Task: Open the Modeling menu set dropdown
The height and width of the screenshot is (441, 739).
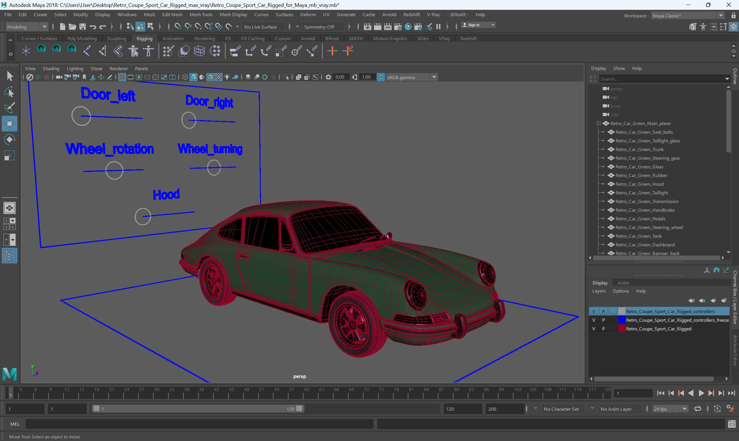Action: coord(27,27)
